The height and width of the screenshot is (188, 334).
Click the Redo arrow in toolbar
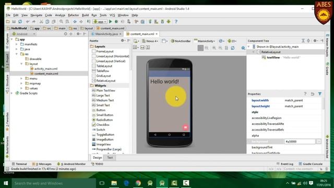point(33,21)
